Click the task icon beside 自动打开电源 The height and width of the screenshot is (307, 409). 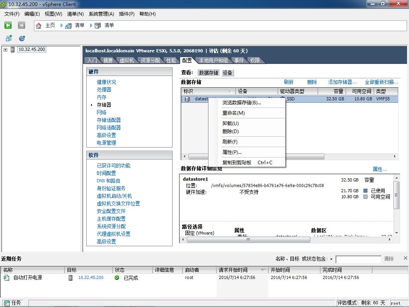6,277
